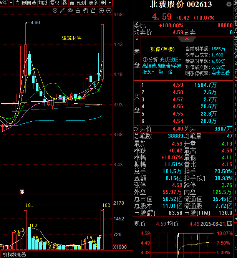Click the stock title 北玻股份 002613
This screenshot has height=258, width=237.
[181, 4]
